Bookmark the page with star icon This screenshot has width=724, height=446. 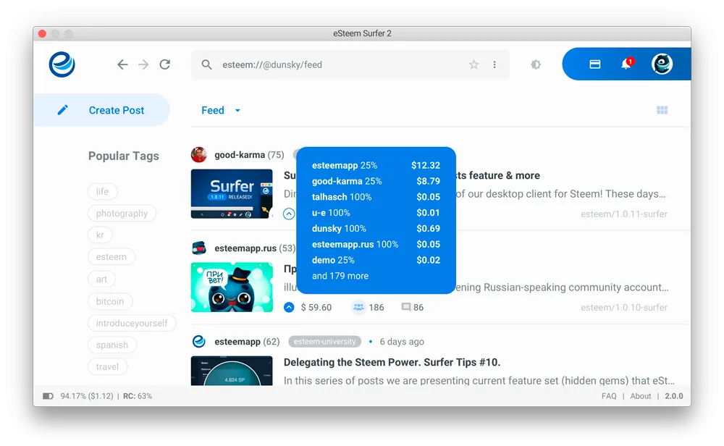[473, 64]
